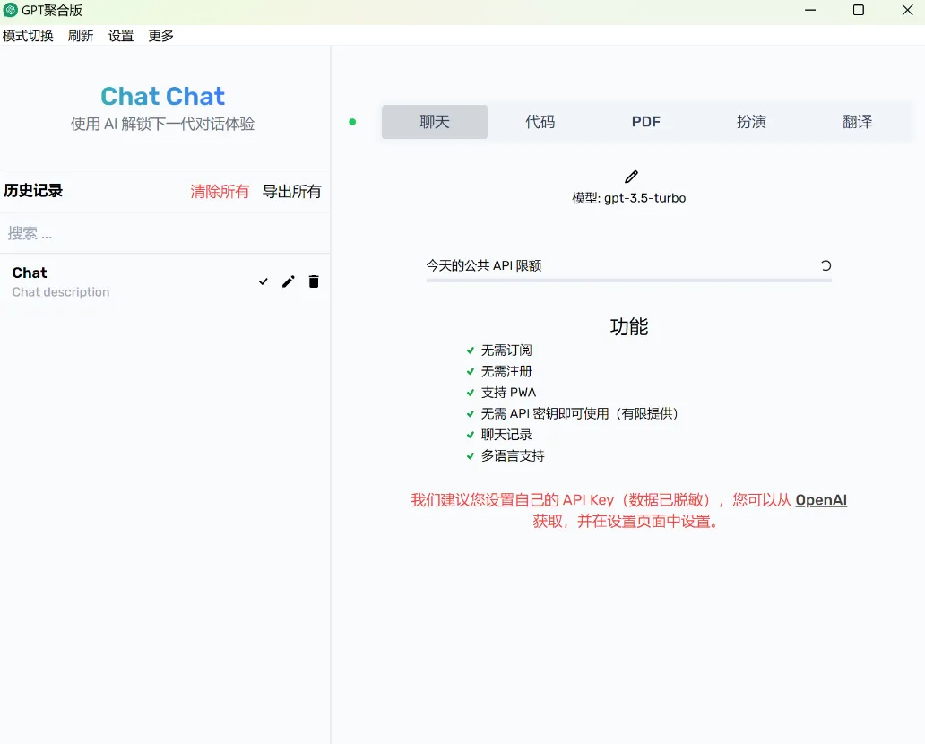Close the GPT聚合版 window
925x744 pixels.
tap(907, 10)
